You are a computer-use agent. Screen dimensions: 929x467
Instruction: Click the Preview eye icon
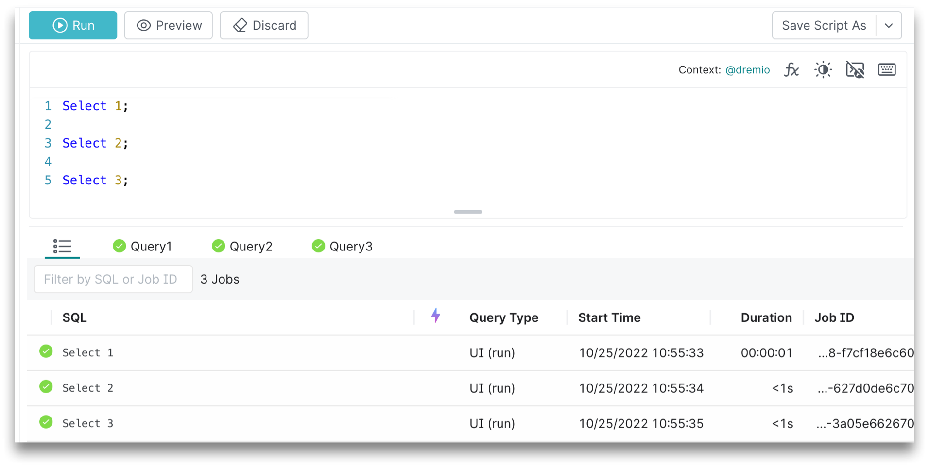[143, 25]
